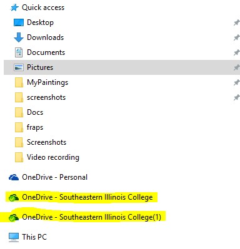
Task: Click the Desktop monitor icon
Action: pyautogui.click(x=19, y=22)
